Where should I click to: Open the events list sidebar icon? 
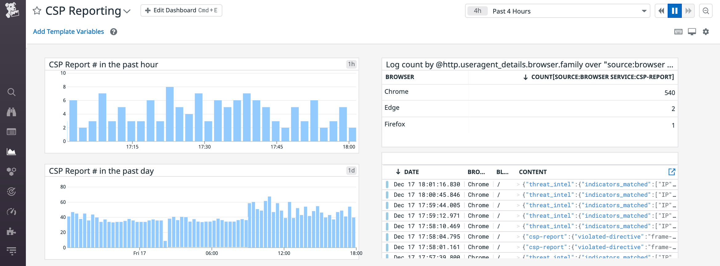11,132
